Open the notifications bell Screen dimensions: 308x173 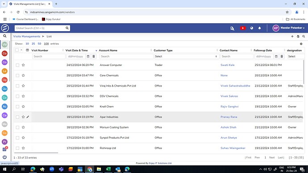[259, 28]
